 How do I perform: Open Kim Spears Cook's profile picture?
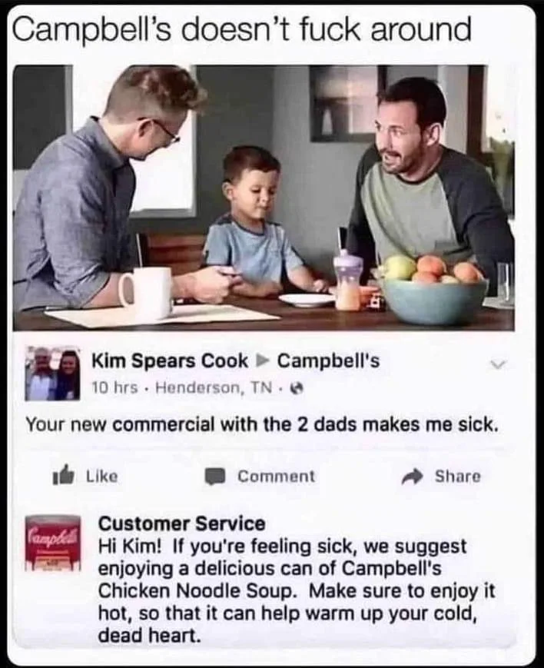tap(53, 374)
